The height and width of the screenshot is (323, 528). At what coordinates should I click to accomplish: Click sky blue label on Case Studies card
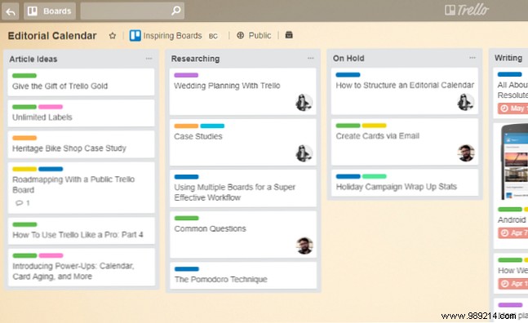pos(212,126)
